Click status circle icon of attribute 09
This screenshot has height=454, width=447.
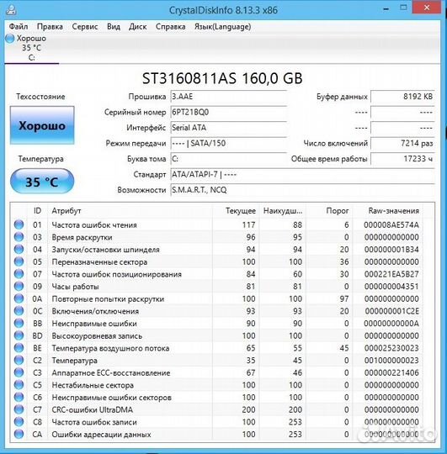tap(19, 286)
